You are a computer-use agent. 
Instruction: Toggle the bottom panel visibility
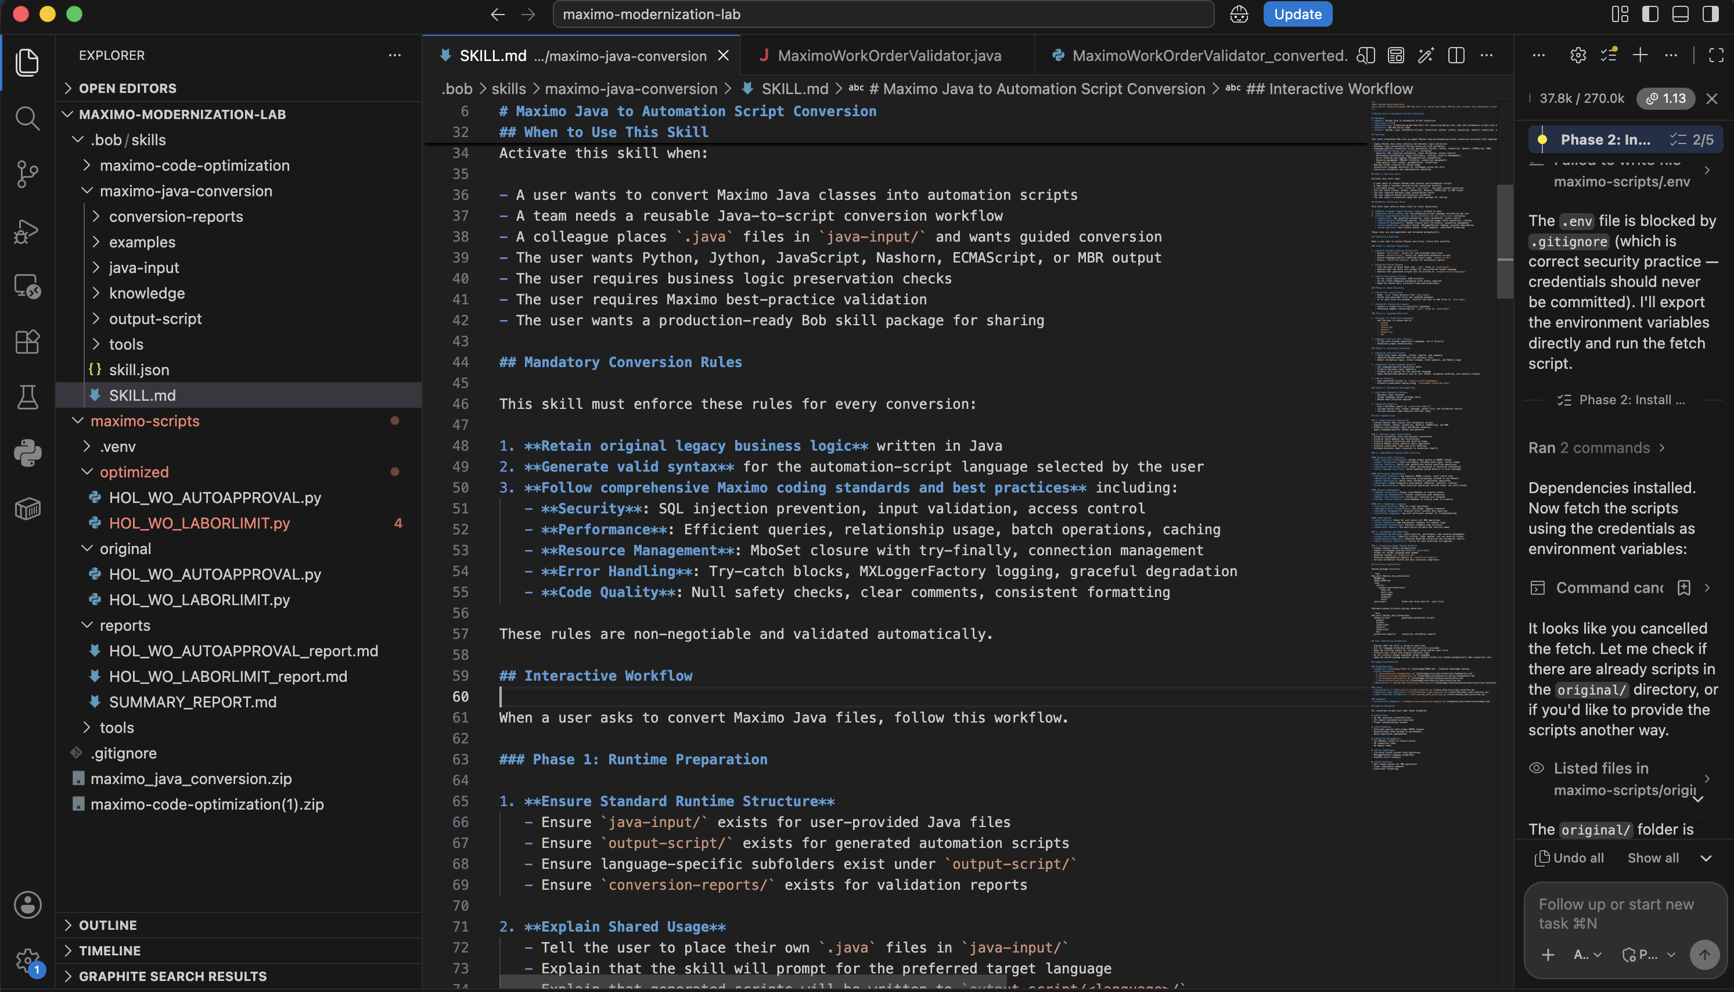coord(1680,15)
